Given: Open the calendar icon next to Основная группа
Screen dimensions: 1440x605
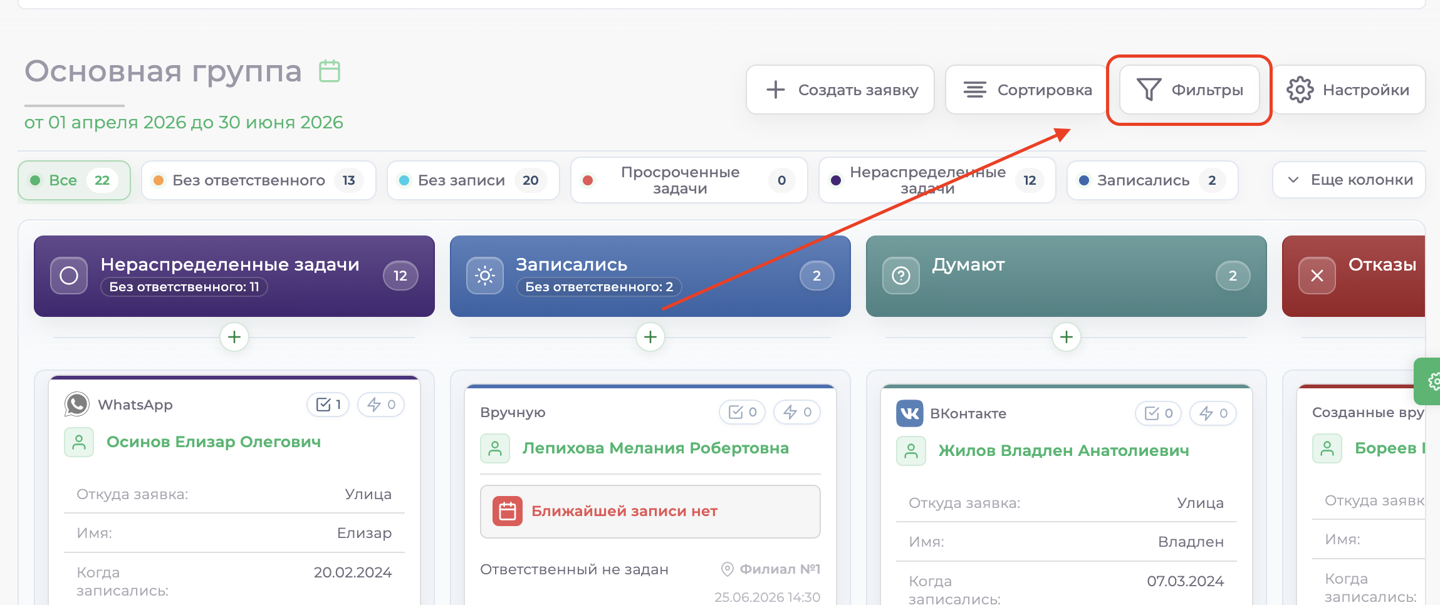Looking at the screenshot, I should (x=330, y=71).
